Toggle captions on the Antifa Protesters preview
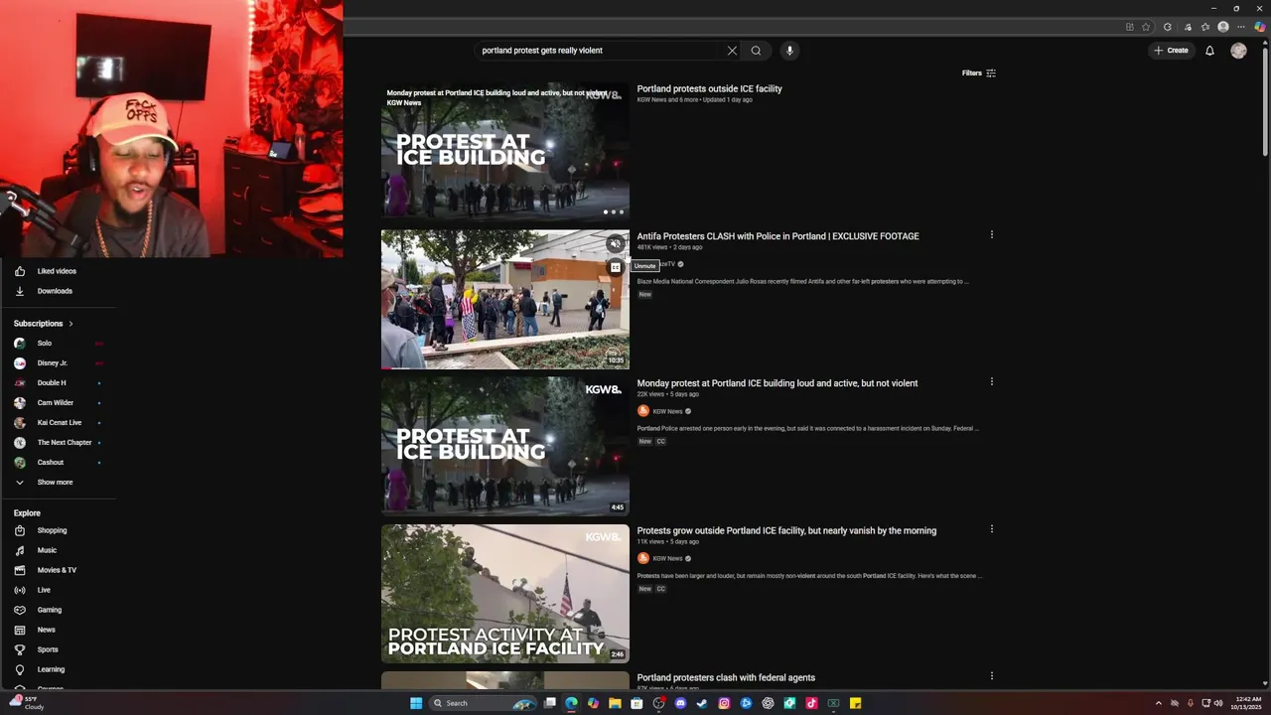Viewport: 1271px width, 715px height. 616,267
